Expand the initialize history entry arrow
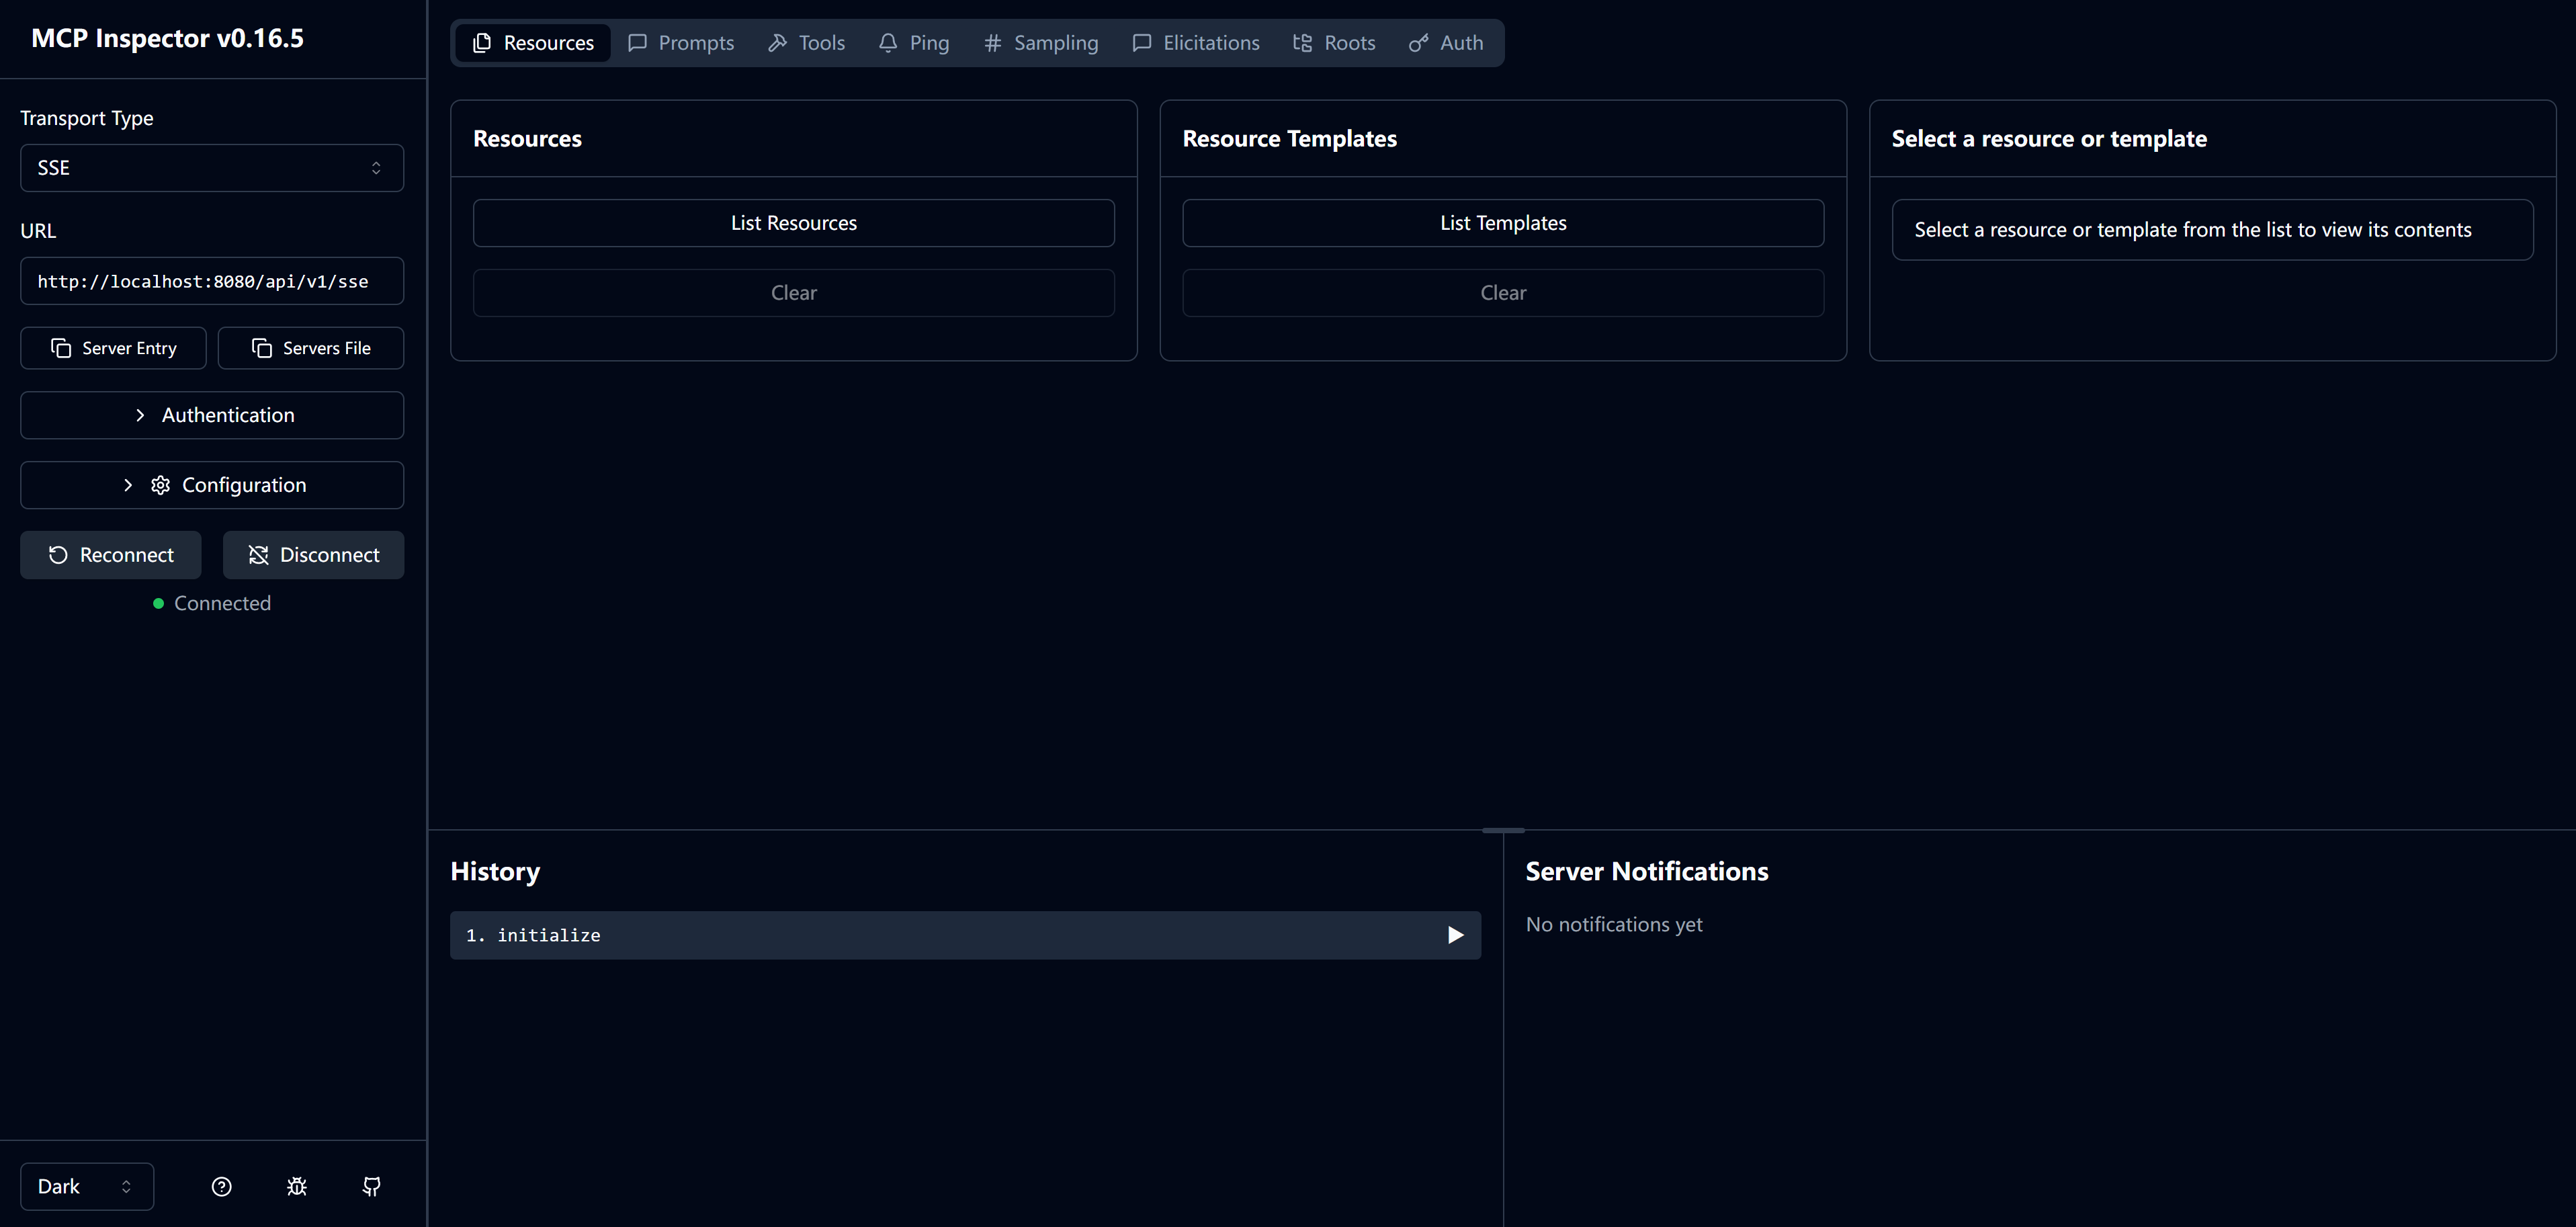Screen dimensions: 2576x1227 [x=1455, y=935]
